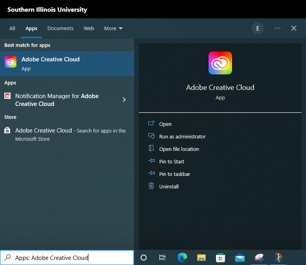Click the 'Best match for apps' heading
This screenshot has height=265, width=306.
click(27, 45)
